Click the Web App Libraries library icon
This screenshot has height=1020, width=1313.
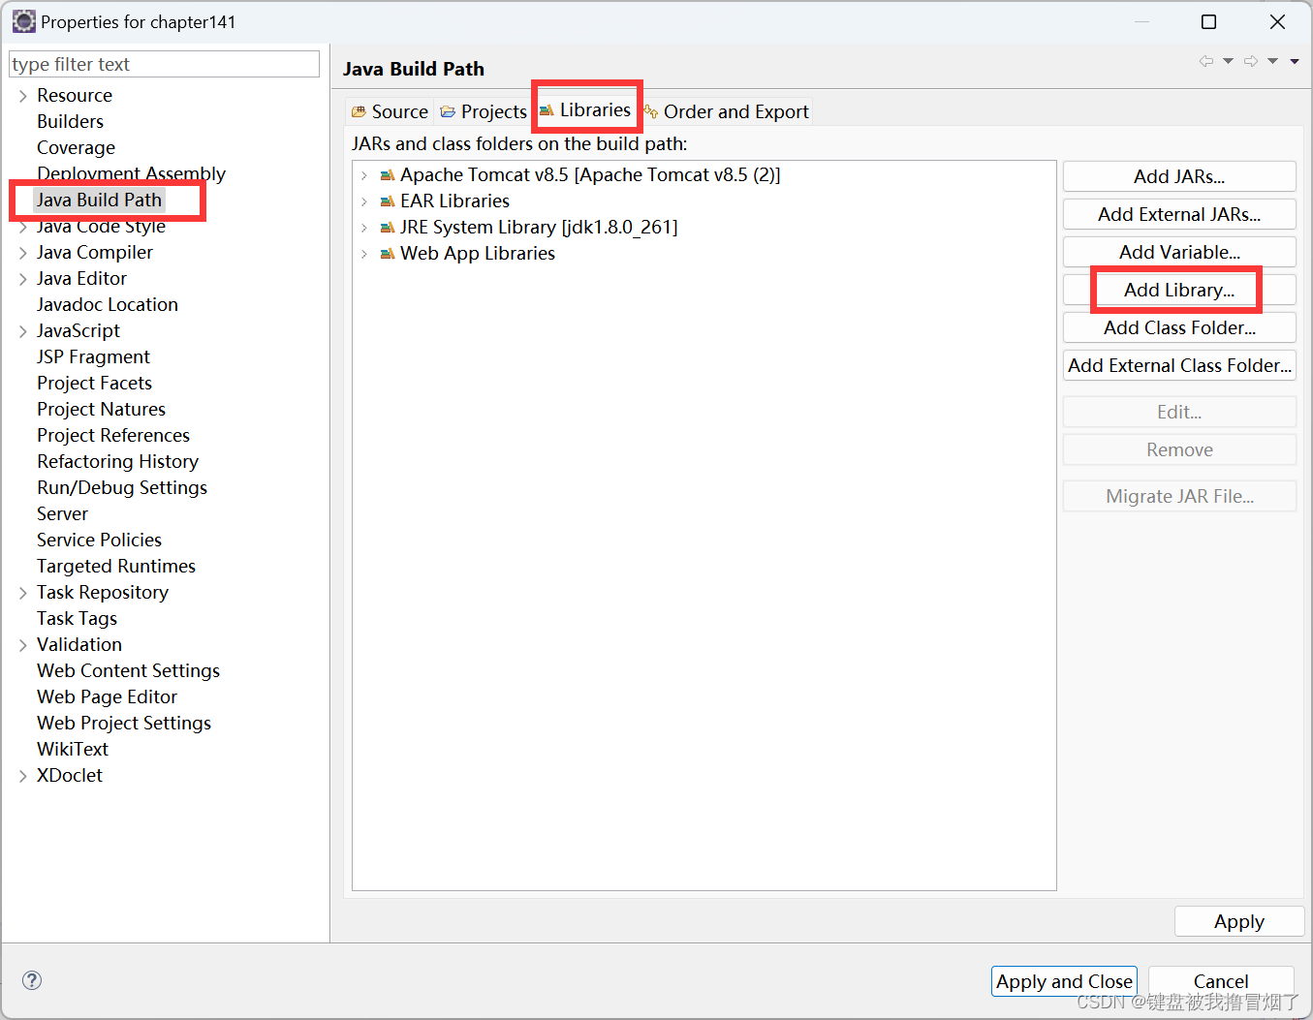point(387,253)
